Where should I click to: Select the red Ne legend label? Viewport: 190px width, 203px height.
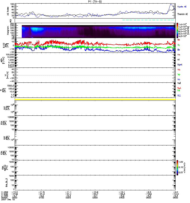pyautogui.click(x=179, y=55)
